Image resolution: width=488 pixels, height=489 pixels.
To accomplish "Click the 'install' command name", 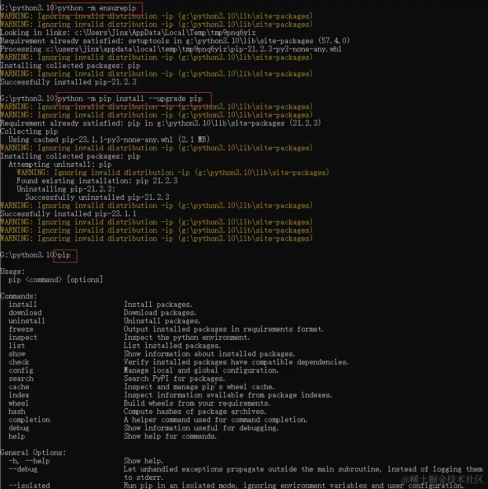I will (x=23, y=304).
